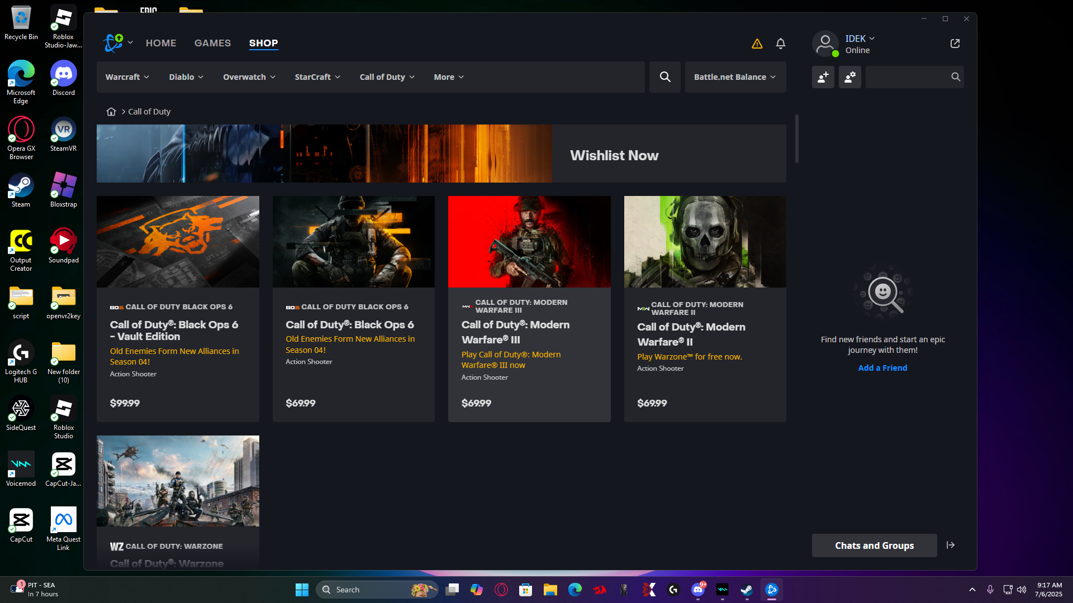Open the notifications bell
The image size is (1073, 603).
(x=781, y=44)
